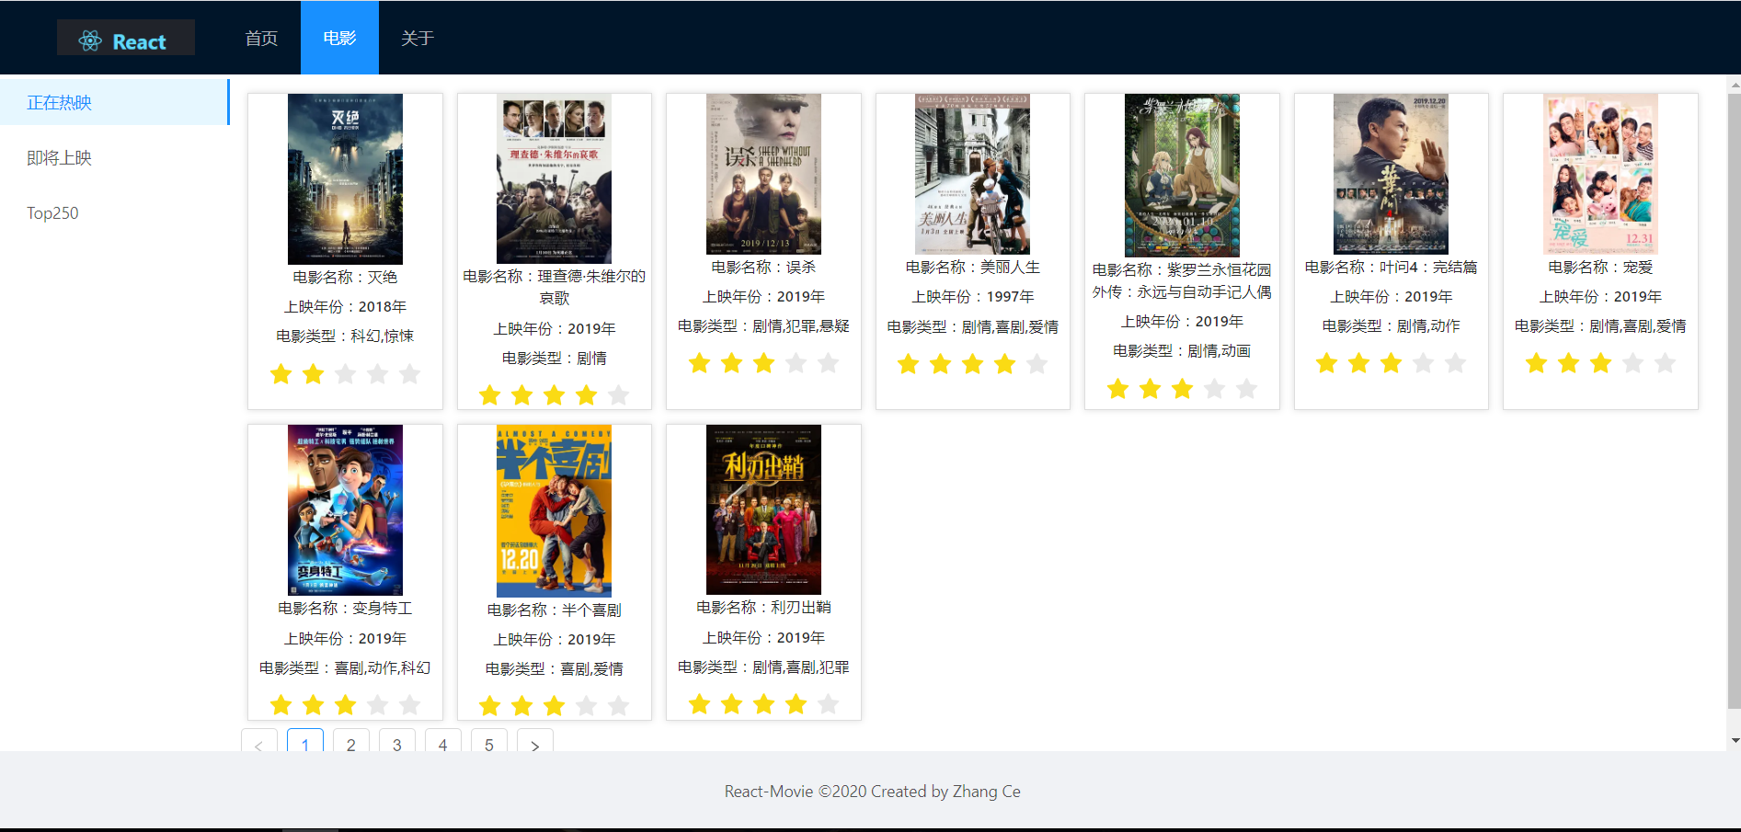
Task: Click the vertical scrollbar thumb
Action: pos(1734,400)
